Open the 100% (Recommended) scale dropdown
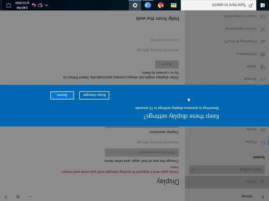Screen dimensions: 269x201 (142, 152)
